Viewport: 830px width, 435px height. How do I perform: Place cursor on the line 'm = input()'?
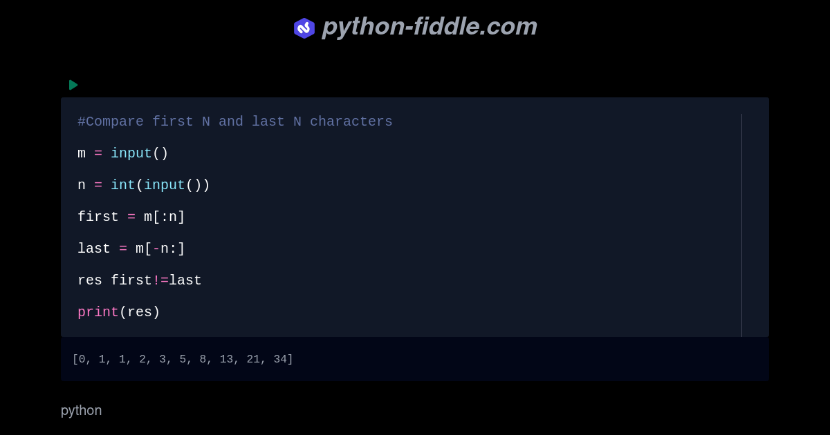(123, 153)
